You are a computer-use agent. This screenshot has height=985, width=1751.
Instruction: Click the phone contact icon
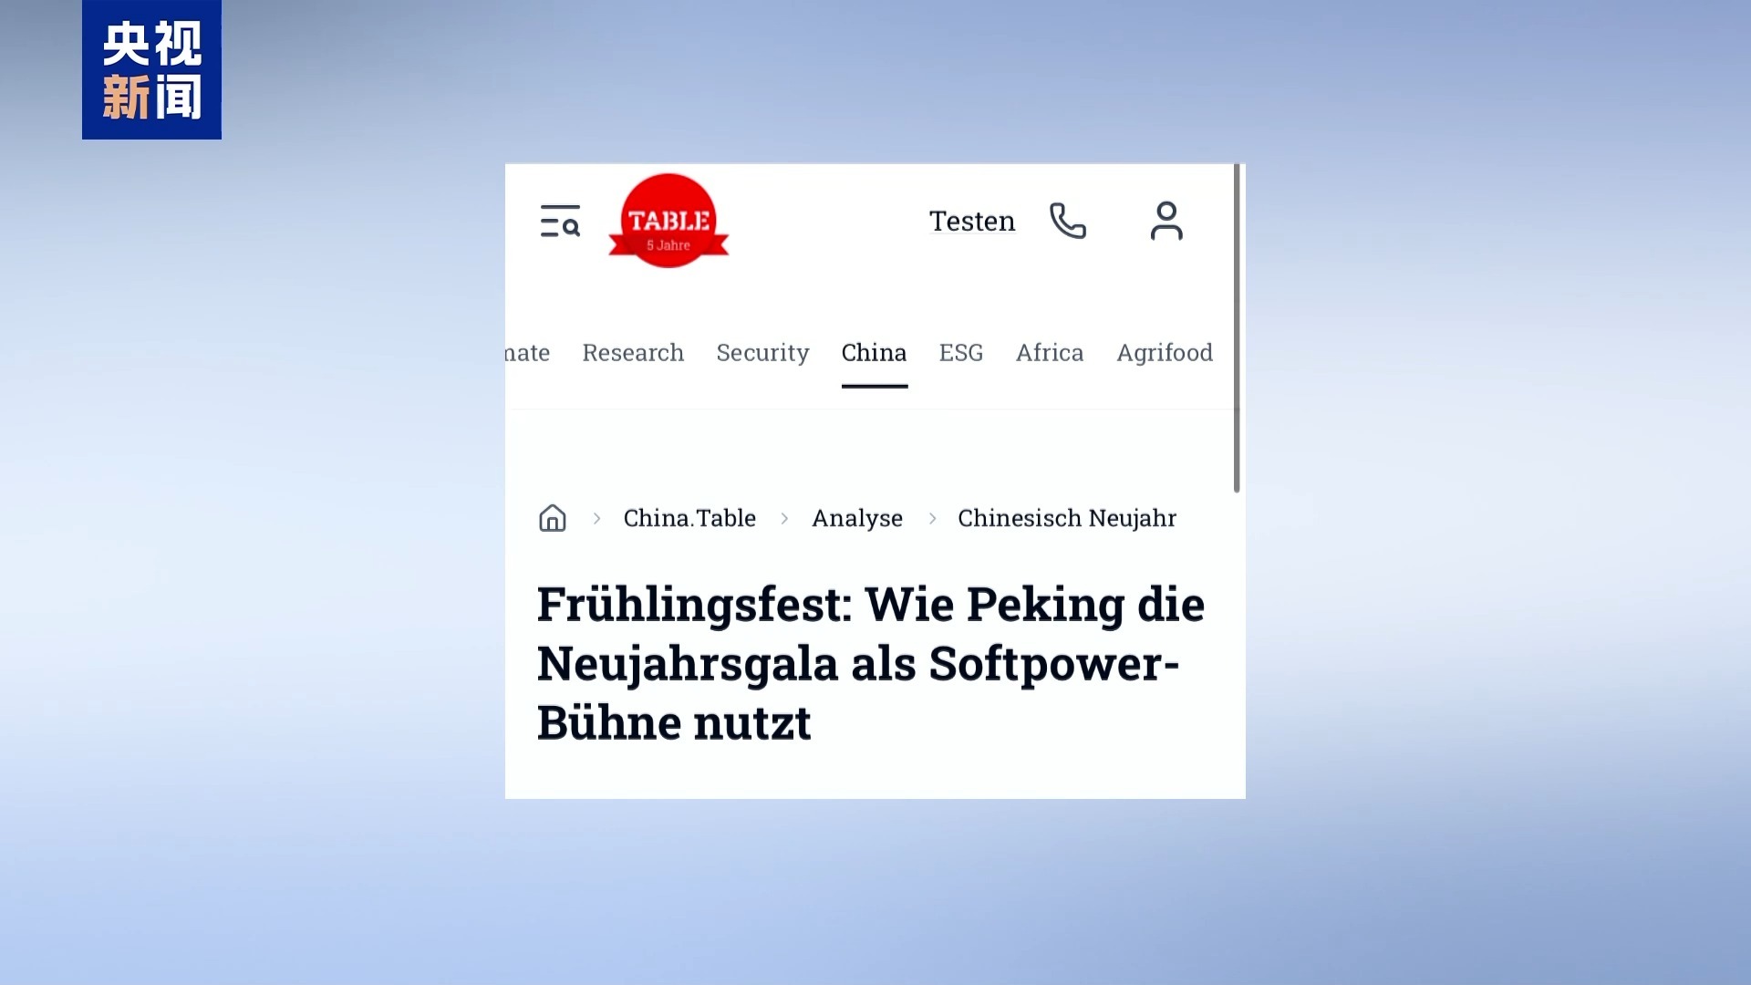pyautogui.click(x=1068, y=221)
